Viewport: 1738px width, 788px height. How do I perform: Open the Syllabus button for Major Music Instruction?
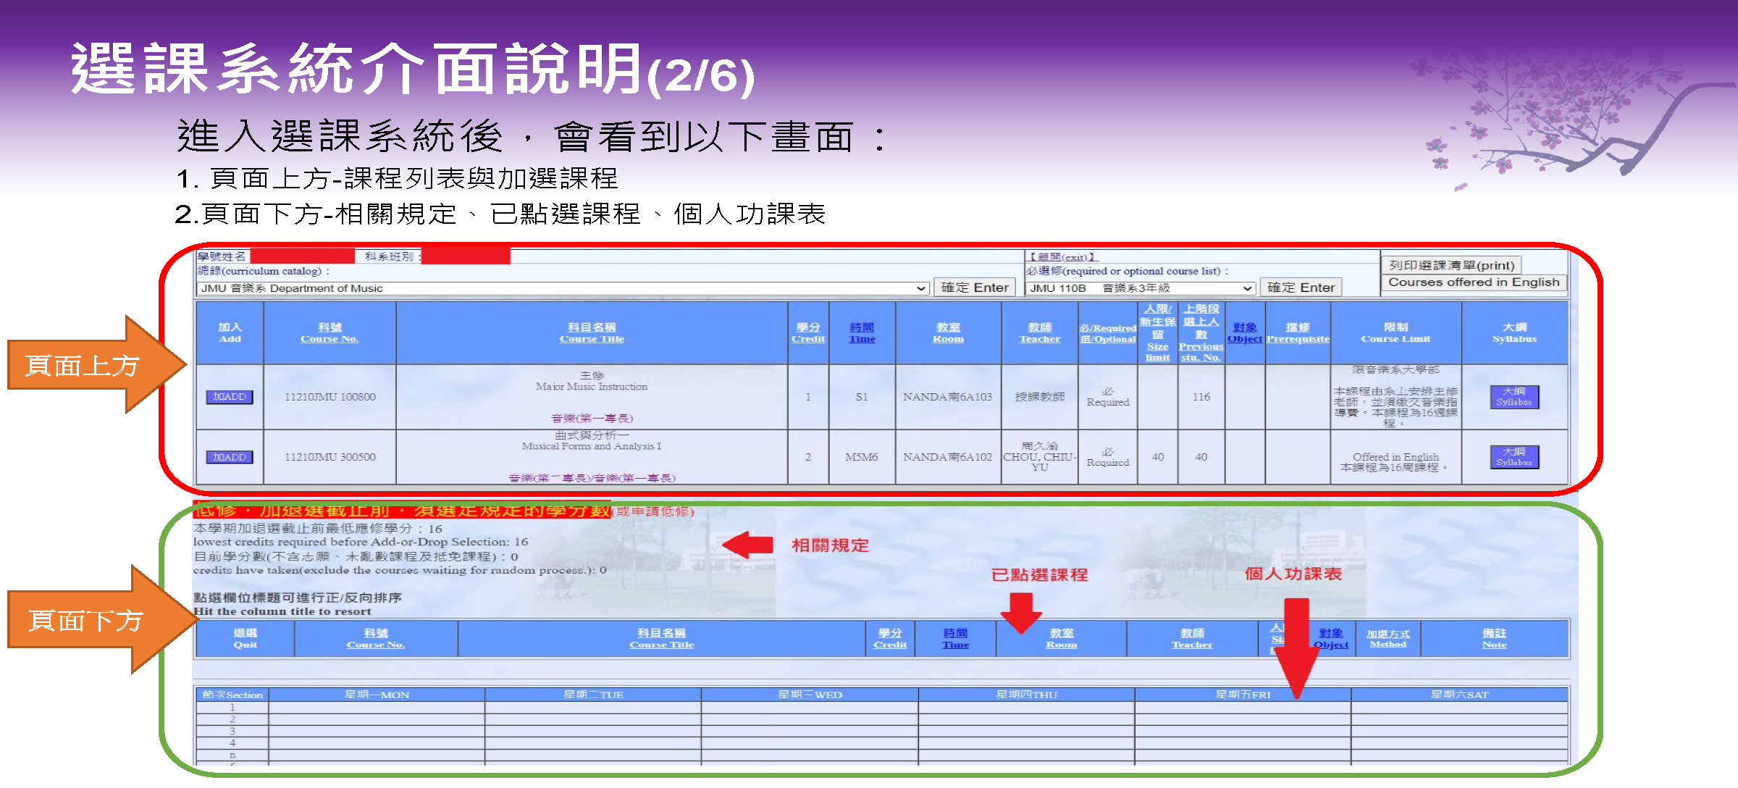click(x=1514, y=397)
